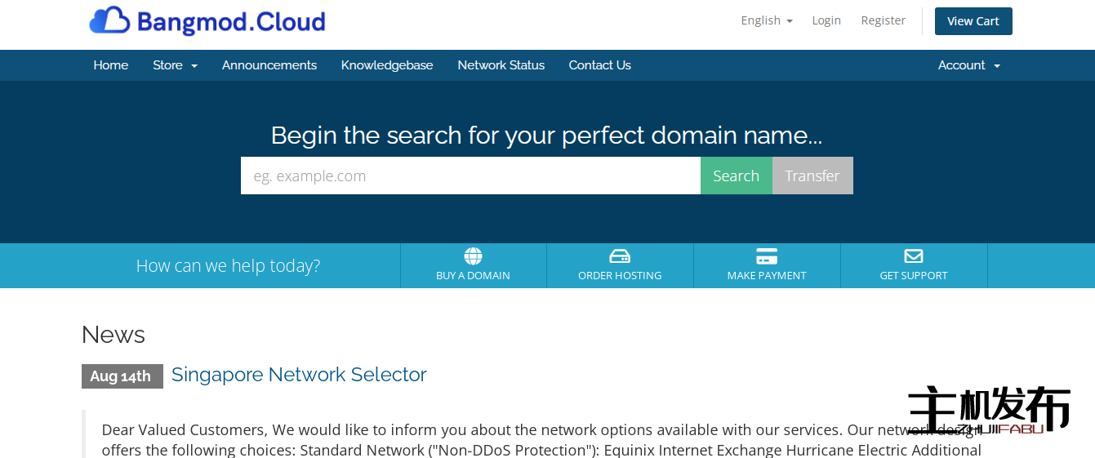
Task: Click the credit card Make Payment icon
Action: click(x=767, y=256)
